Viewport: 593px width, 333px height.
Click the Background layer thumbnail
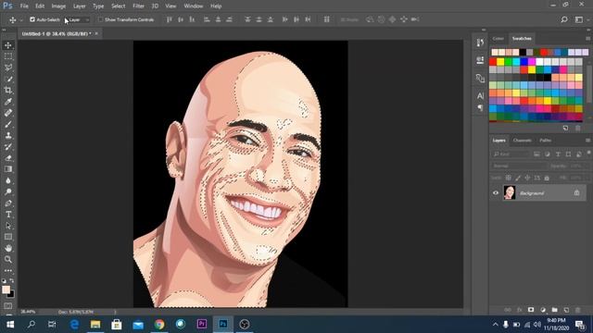pos(510,192)
